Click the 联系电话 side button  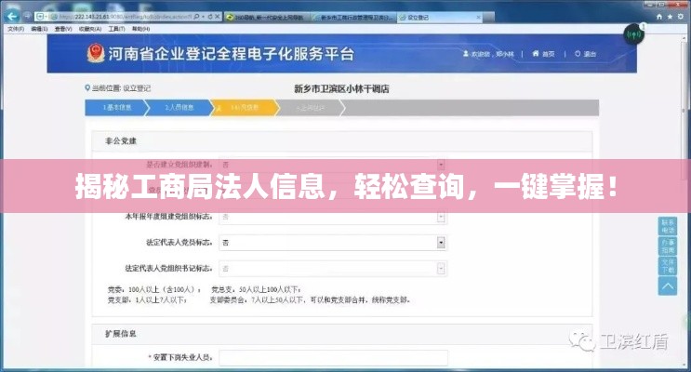pos(668,226)
